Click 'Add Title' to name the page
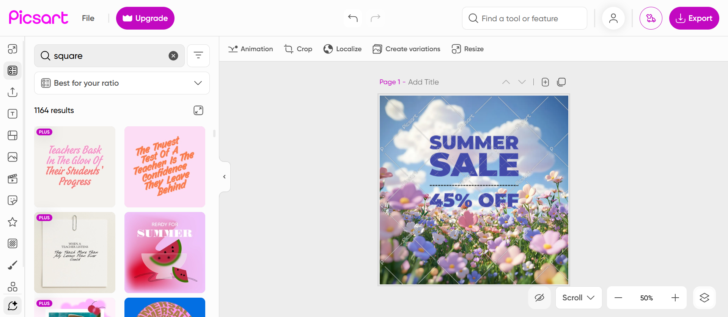Screen dimensions: 728x317 423,82
